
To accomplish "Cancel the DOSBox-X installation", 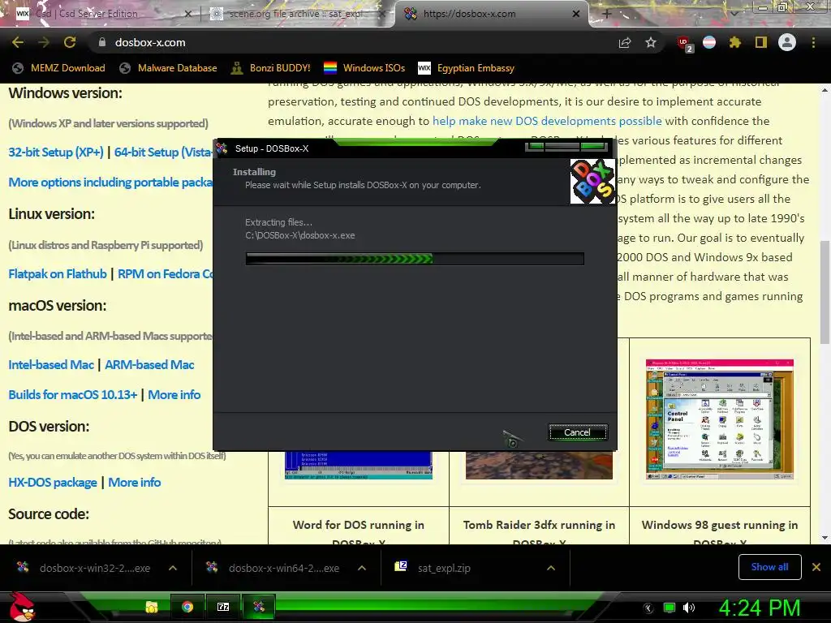I will 577,432.
